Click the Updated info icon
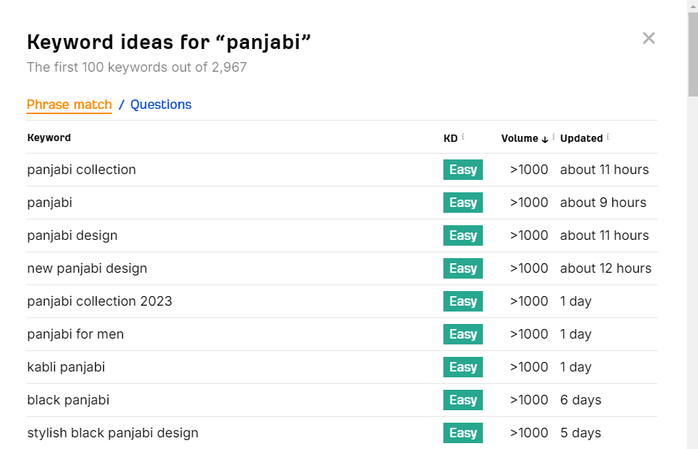 pyautogui.click(x=608, y=137)
